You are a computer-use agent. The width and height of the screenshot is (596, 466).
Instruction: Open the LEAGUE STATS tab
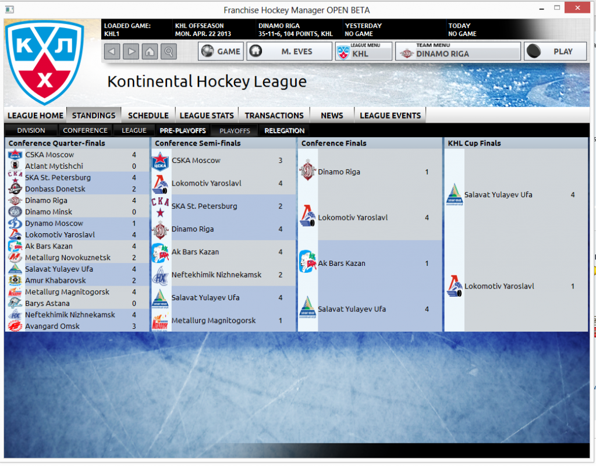(207, 115)
